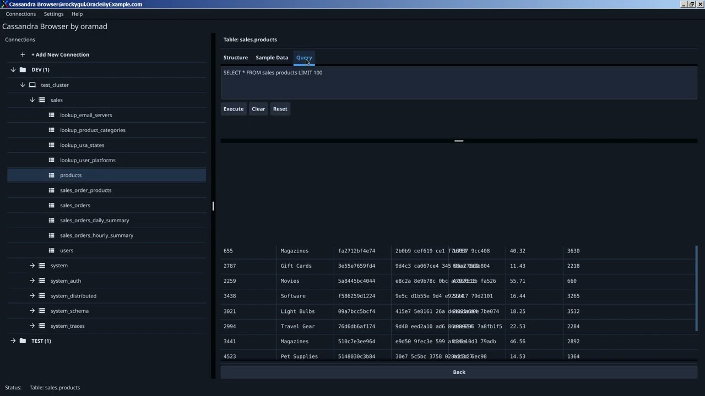Click the horizontal splitter handle above results
The image size is (705, 396).
(459, 141)
